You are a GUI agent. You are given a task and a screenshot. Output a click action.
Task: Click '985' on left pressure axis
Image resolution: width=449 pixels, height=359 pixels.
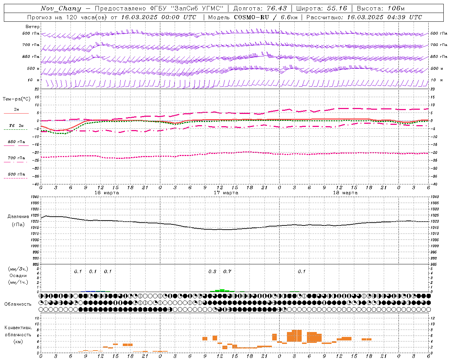point(35,264)
